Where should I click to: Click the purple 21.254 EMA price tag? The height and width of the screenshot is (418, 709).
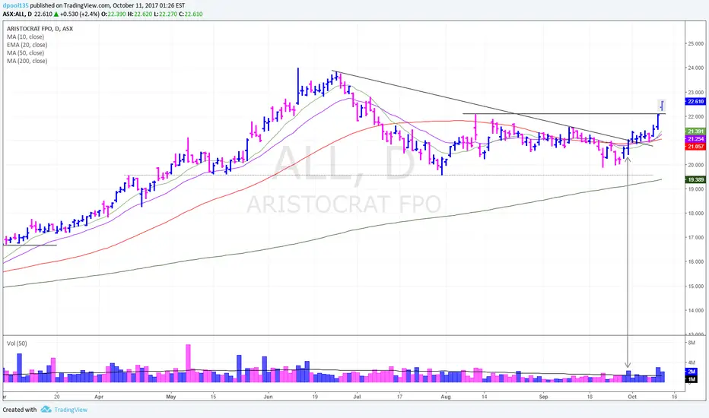[695, 139]
